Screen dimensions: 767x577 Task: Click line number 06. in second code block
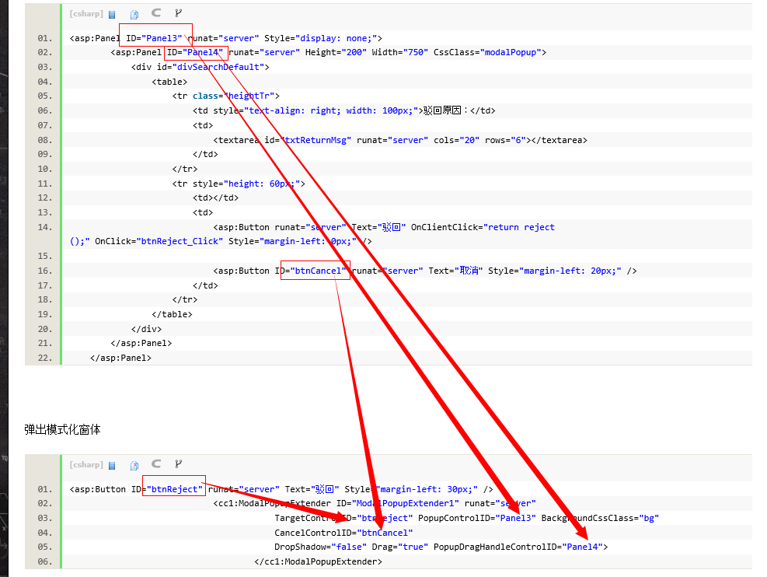44,561
